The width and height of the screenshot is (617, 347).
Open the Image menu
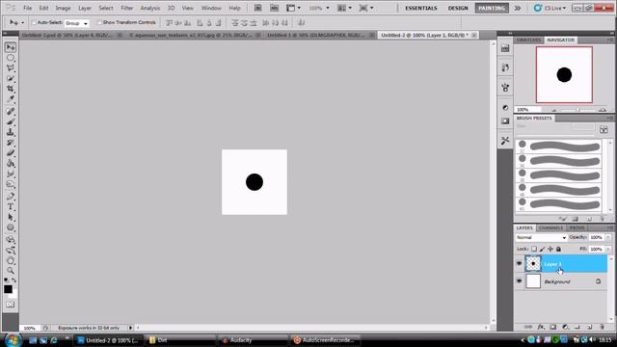(x=63, y=8)
